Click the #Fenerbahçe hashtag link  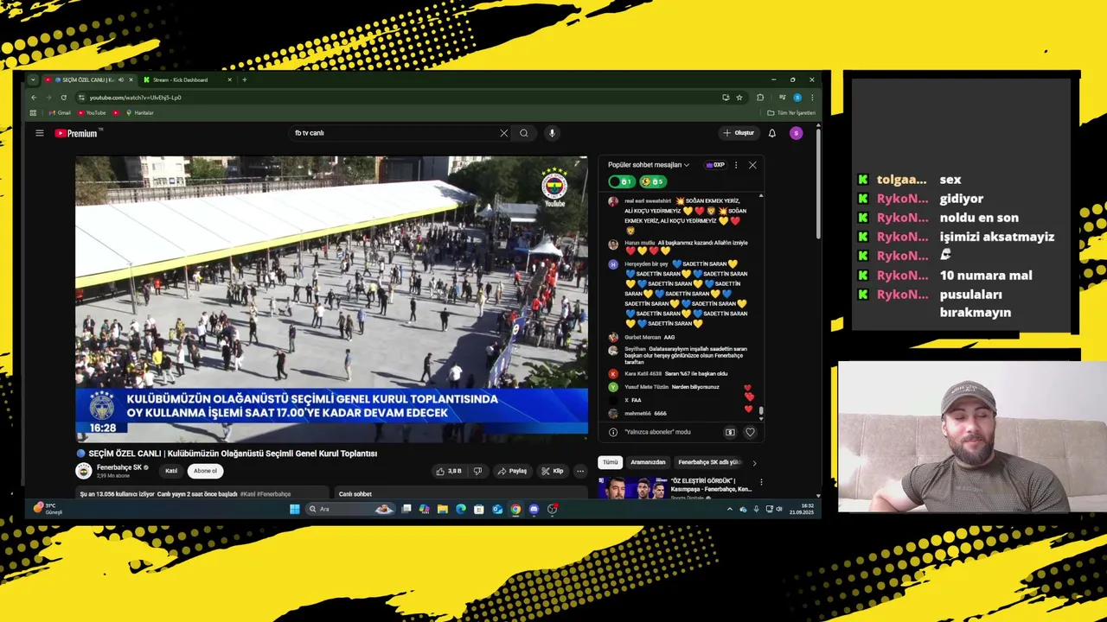pos(274,494)
